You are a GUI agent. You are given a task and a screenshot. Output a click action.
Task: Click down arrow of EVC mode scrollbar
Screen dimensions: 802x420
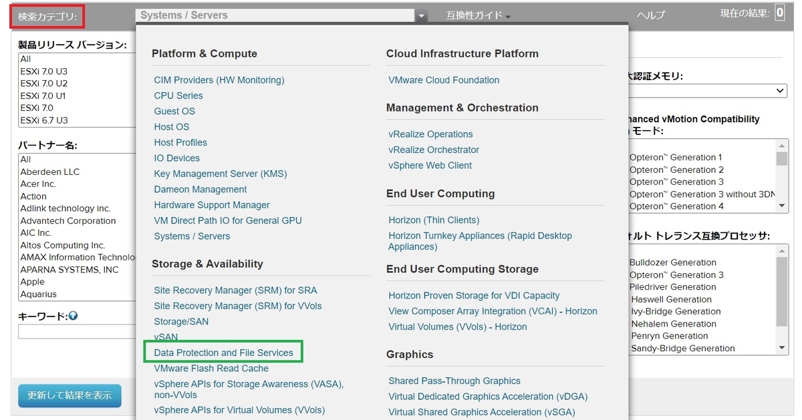782,206
